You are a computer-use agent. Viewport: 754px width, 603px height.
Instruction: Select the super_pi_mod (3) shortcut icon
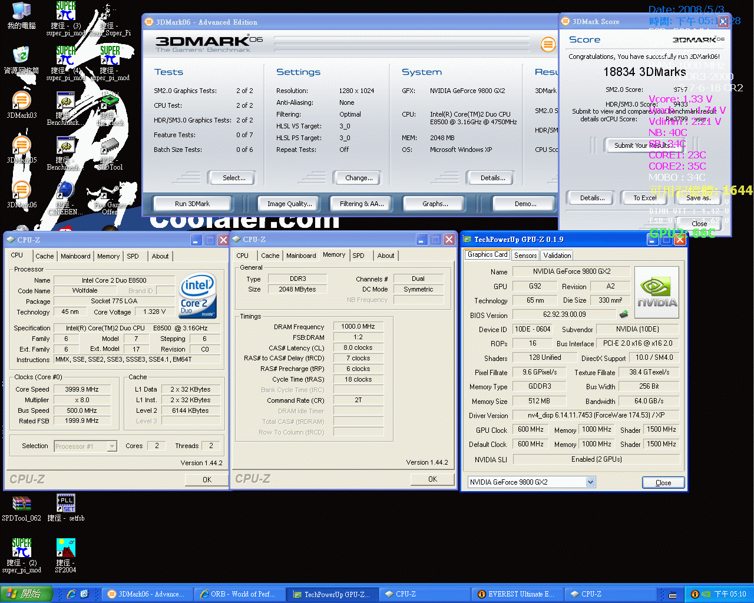point(65,11)
